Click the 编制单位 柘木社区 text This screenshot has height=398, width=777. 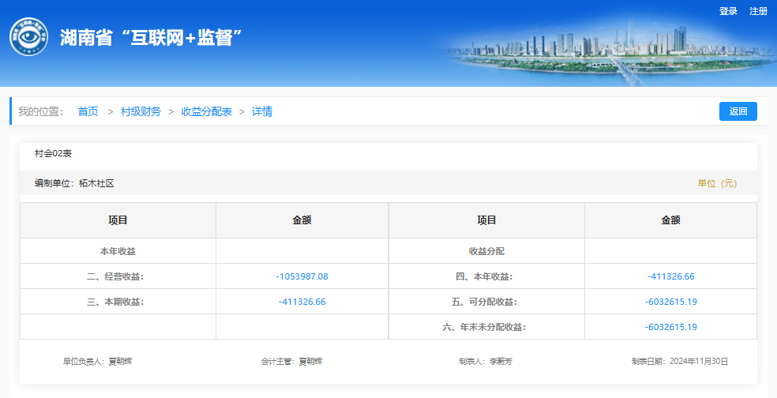[x=74, y=183]
